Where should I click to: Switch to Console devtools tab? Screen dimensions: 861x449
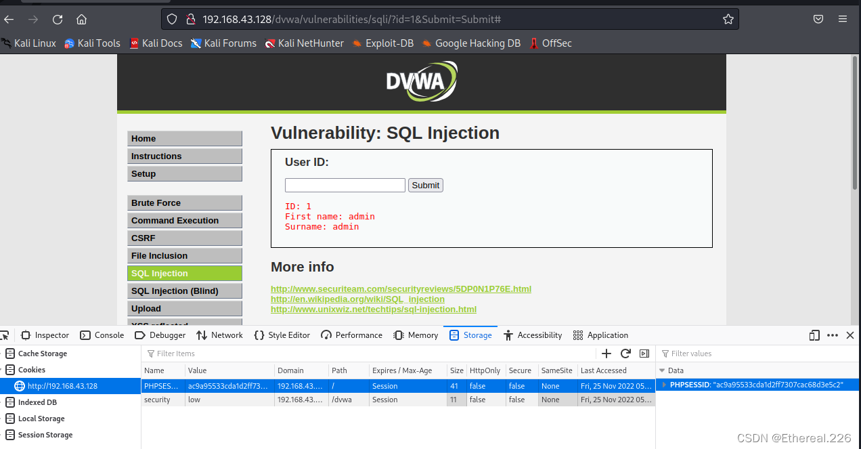coord(102,335)
